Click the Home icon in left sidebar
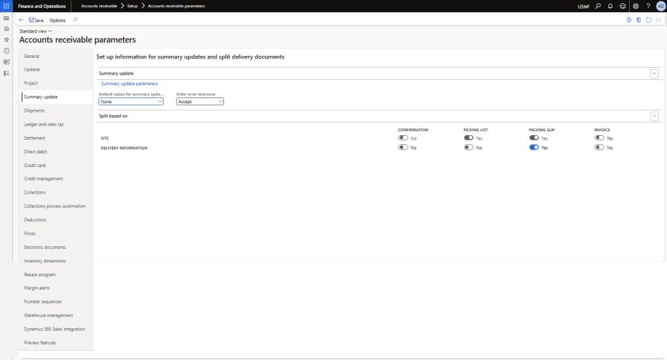Screen dimensions: 667x360 tap(7, 29)
